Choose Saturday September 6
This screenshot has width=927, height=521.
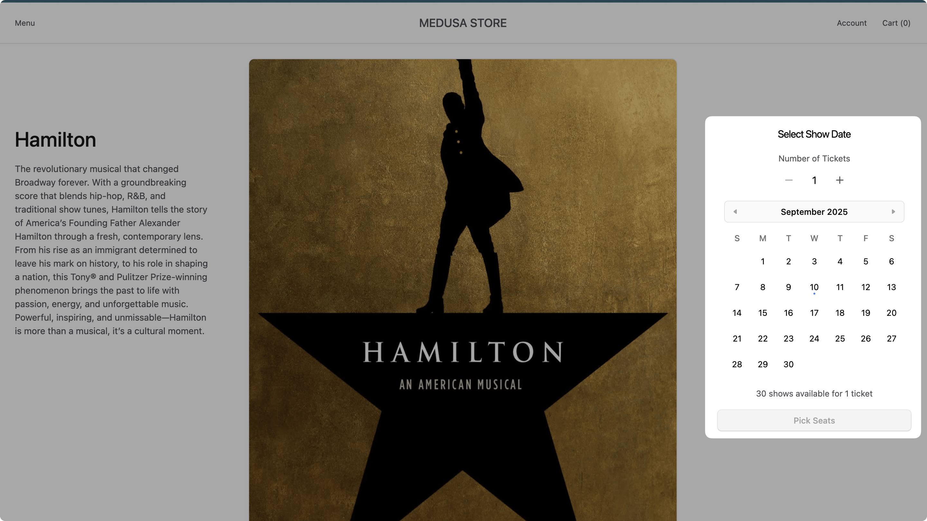point(891,261)
